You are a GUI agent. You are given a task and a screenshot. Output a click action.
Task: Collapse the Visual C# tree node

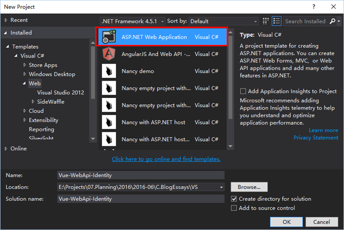pyautogui.click(x=16, y=56)
